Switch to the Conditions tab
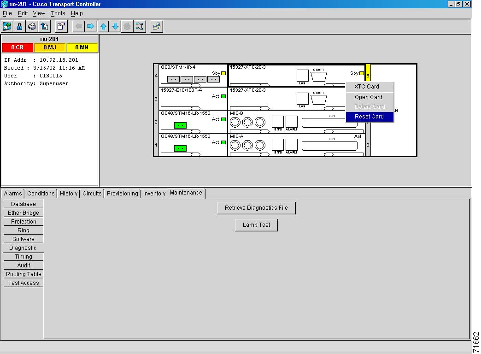The height and width of the screenshot is (354, 481). (41, 194)
